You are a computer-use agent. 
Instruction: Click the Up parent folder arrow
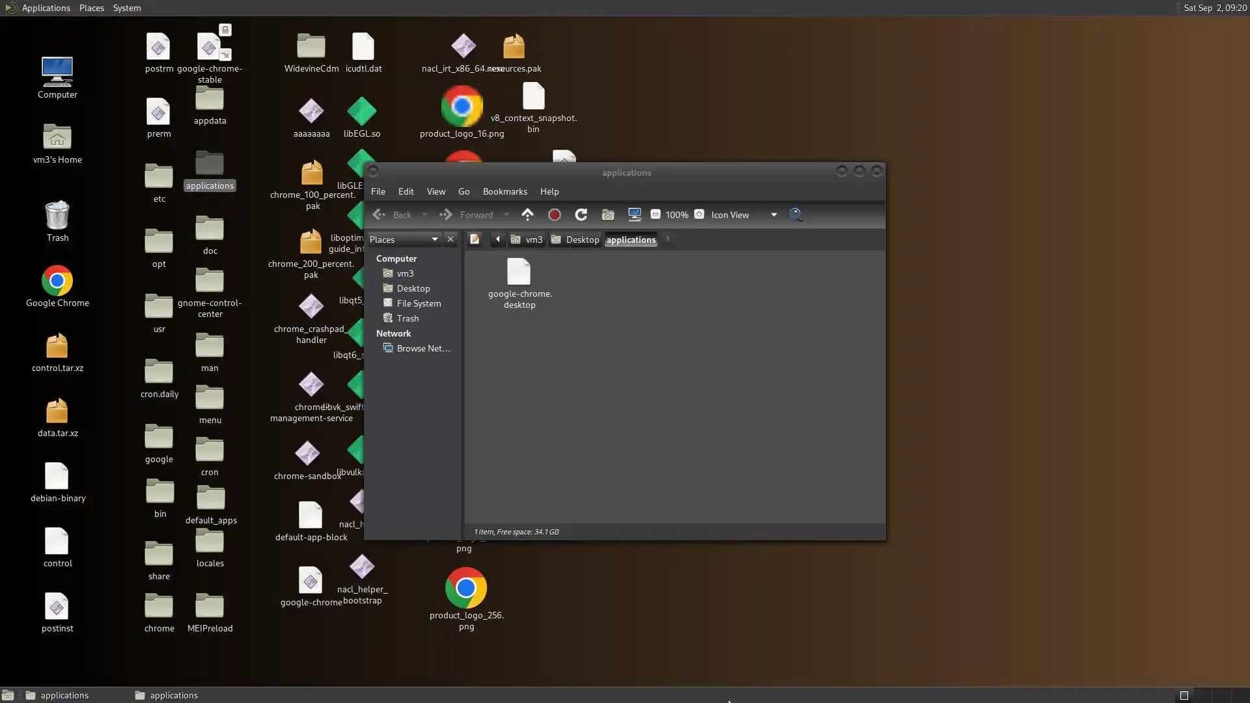click(x=527, y=215)
